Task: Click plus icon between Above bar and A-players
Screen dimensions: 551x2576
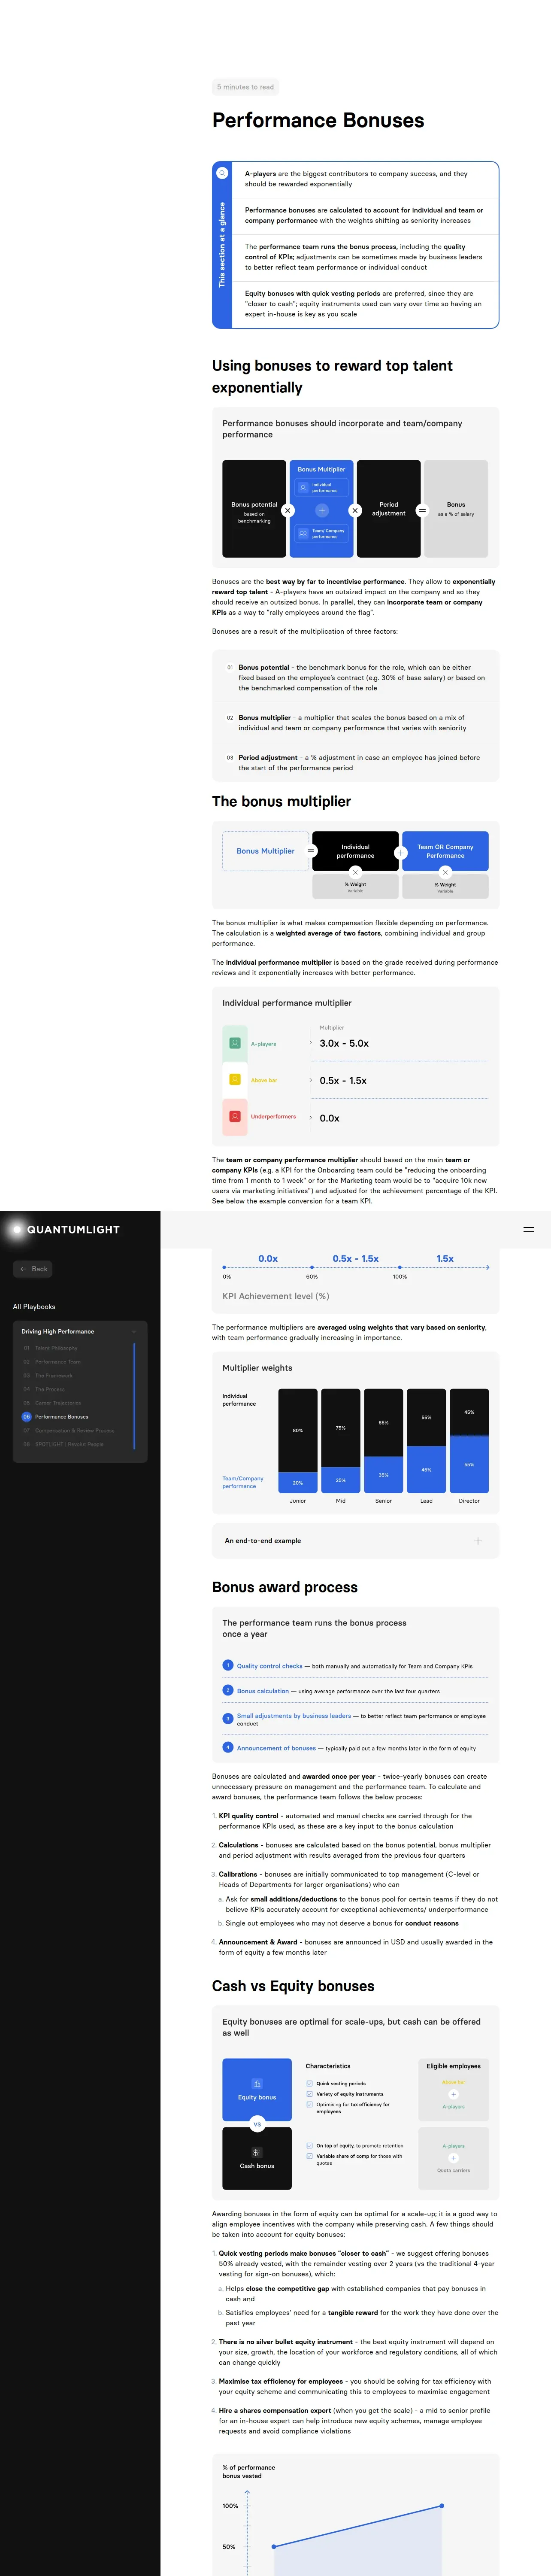Action: (453, 2094)
